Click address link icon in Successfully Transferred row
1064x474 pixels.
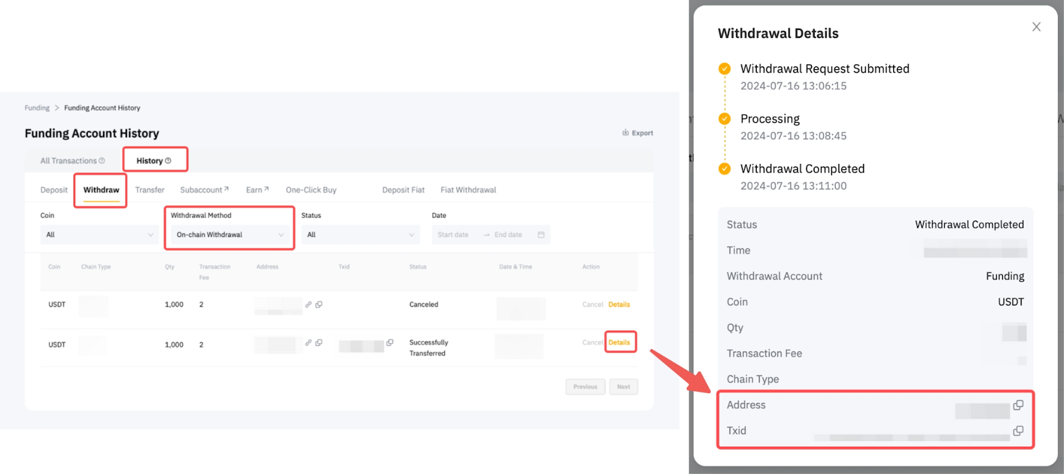[309, 343]
